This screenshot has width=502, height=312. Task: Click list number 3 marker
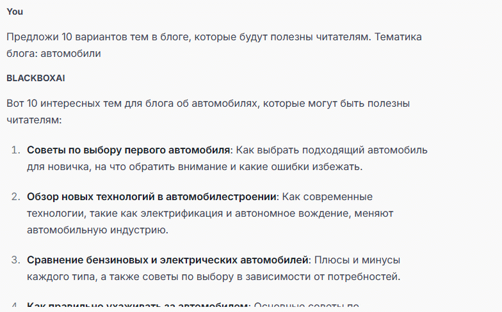(x=16, y=260)
